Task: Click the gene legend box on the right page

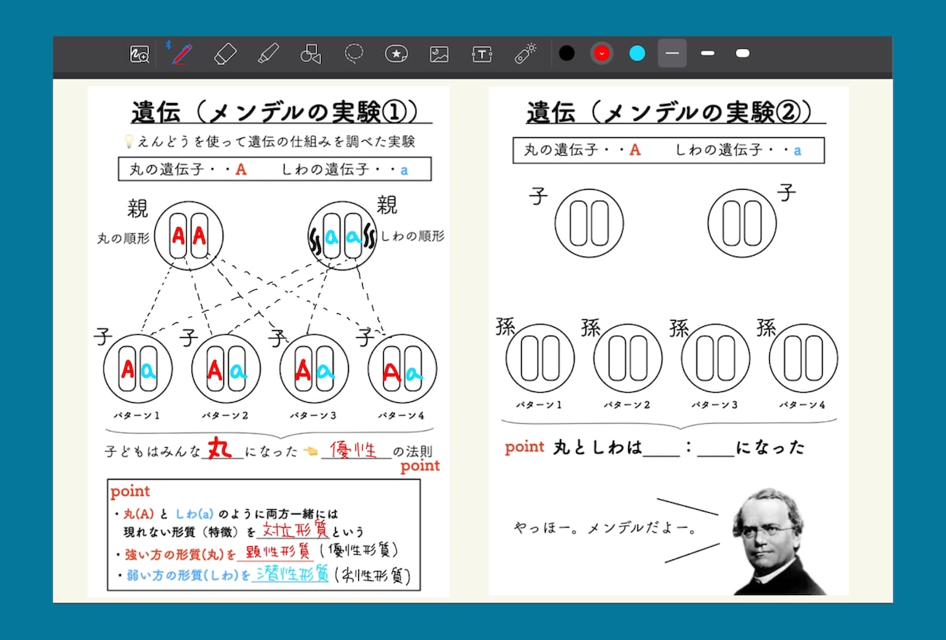Action: (668, 150)
